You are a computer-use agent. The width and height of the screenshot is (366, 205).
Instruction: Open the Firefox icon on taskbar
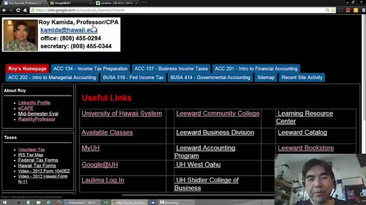point(58,202)
